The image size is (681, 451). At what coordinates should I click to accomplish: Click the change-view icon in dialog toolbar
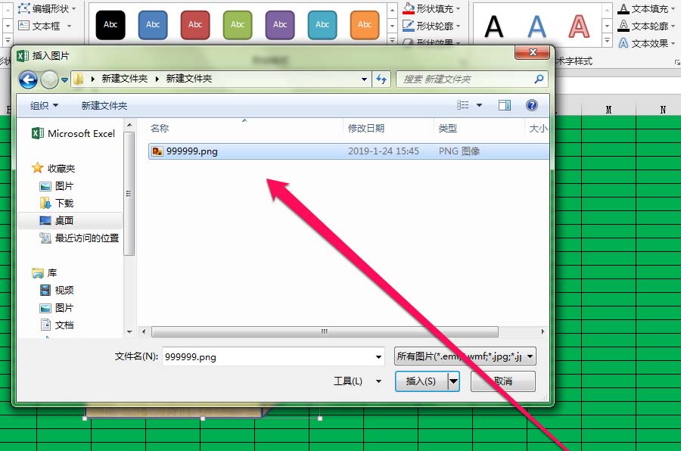462,105
